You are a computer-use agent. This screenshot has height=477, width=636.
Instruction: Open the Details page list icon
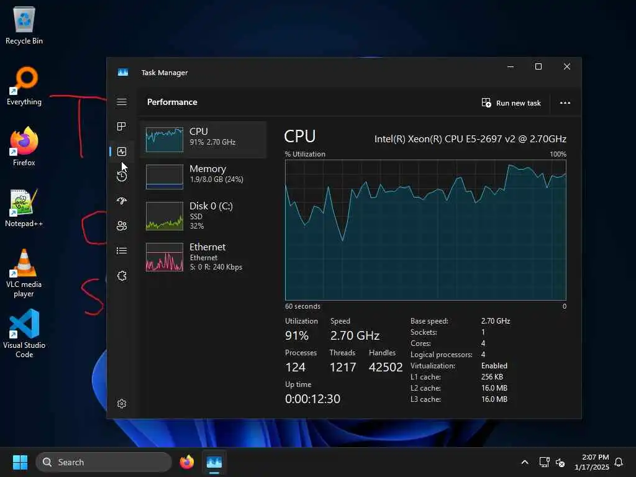pyautogui.click(x=122, y=251)
